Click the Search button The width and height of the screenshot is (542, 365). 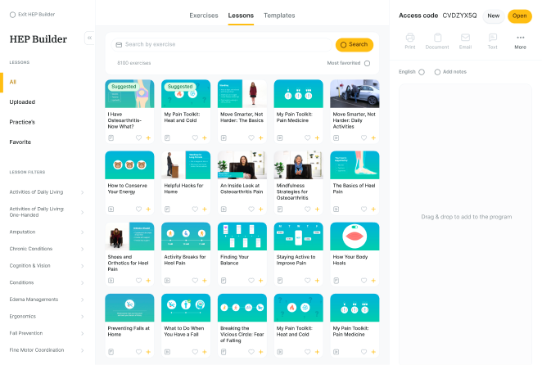tap(355, 44)
